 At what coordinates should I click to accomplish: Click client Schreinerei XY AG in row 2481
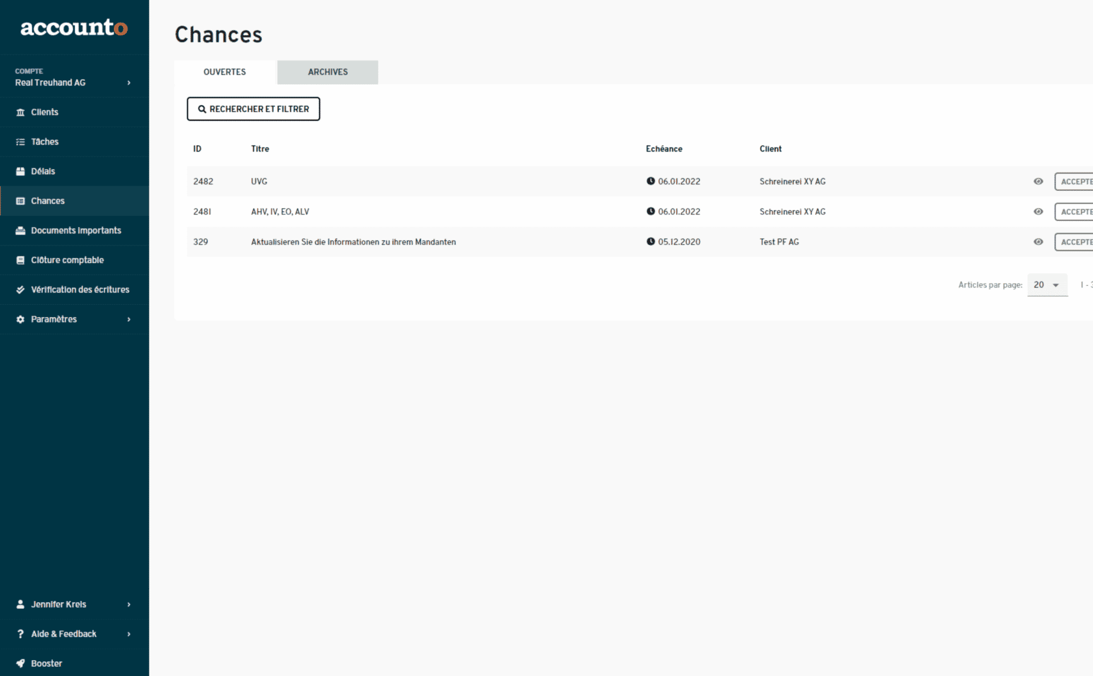[x=792, y=211]
